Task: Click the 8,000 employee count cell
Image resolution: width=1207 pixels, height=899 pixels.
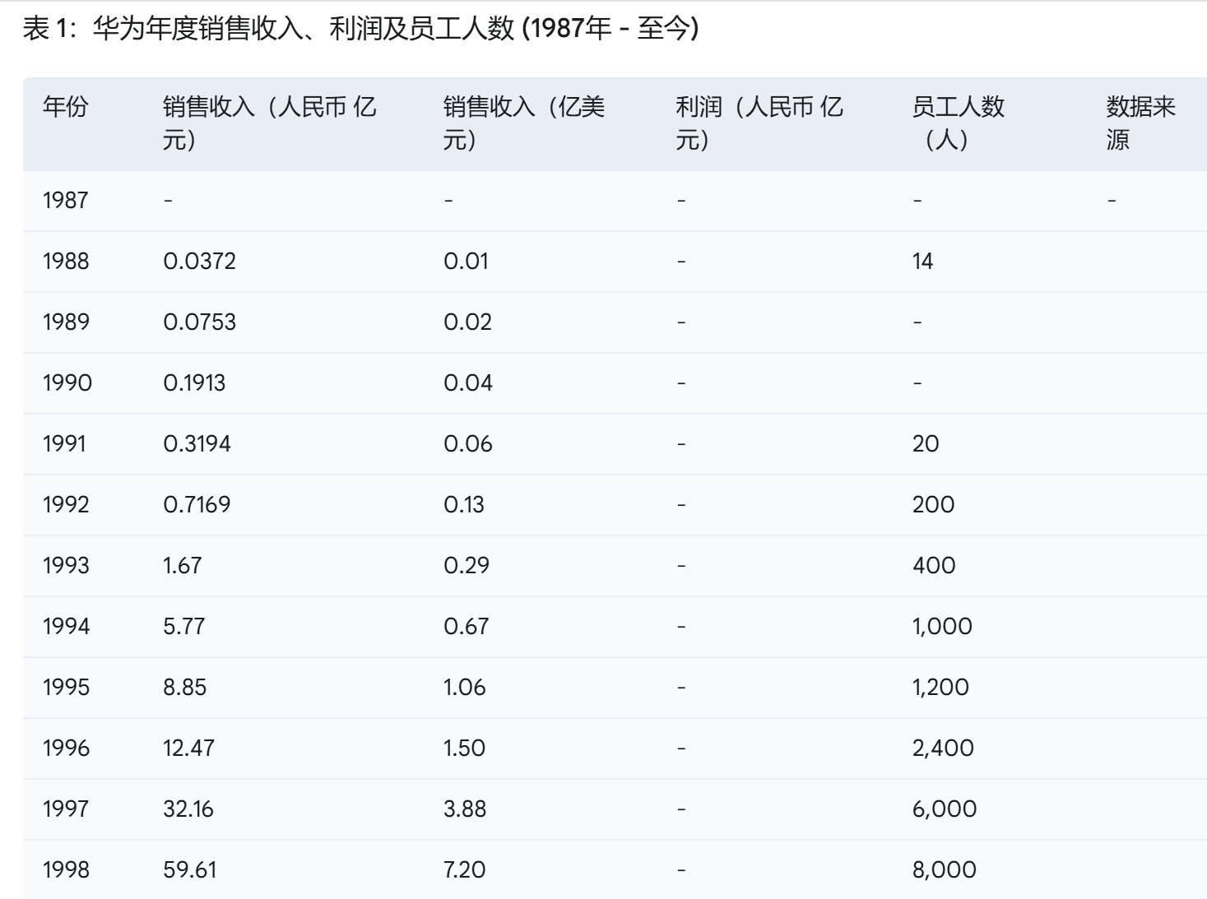Action: [944, 869]
